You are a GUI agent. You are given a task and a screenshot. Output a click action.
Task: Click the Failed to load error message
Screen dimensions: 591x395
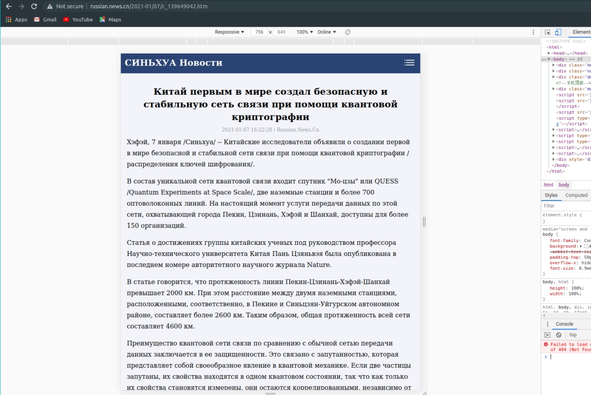(570, 347)
